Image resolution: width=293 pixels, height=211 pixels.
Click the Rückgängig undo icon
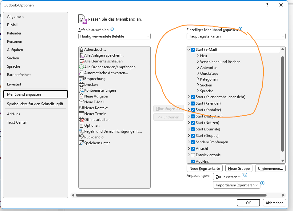(81, 137)
